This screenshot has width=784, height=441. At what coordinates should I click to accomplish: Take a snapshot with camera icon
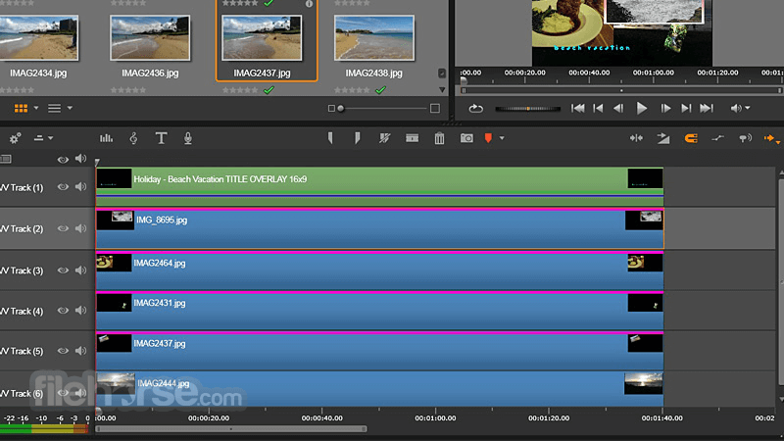tap(466, 138)
